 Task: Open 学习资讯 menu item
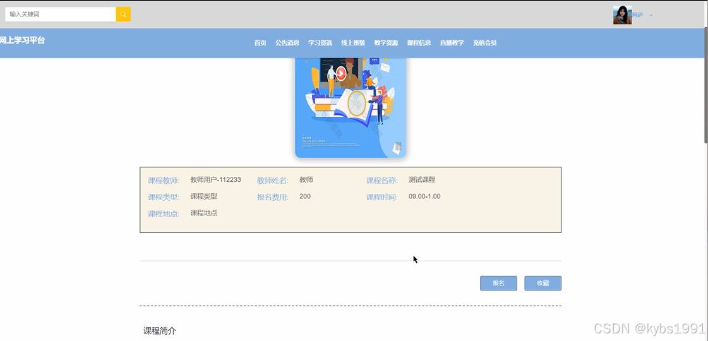(x=320, y=43)
